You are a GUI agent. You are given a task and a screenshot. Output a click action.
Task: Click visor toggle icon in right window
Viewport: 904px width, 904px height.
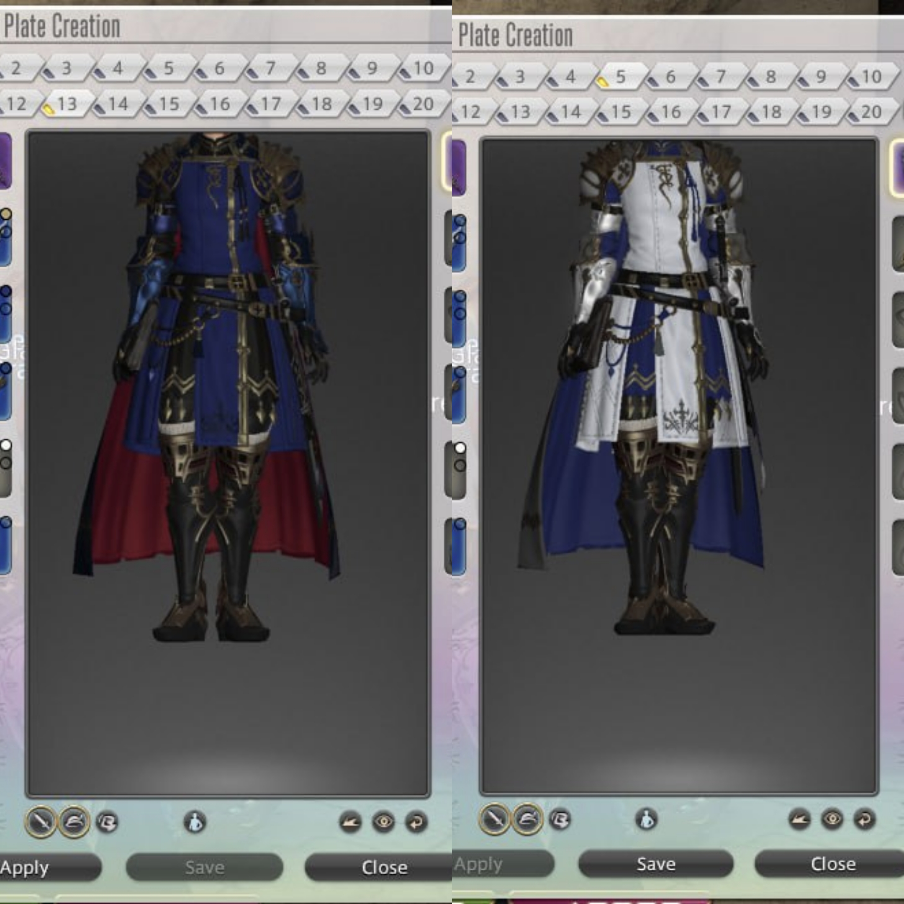560,819
